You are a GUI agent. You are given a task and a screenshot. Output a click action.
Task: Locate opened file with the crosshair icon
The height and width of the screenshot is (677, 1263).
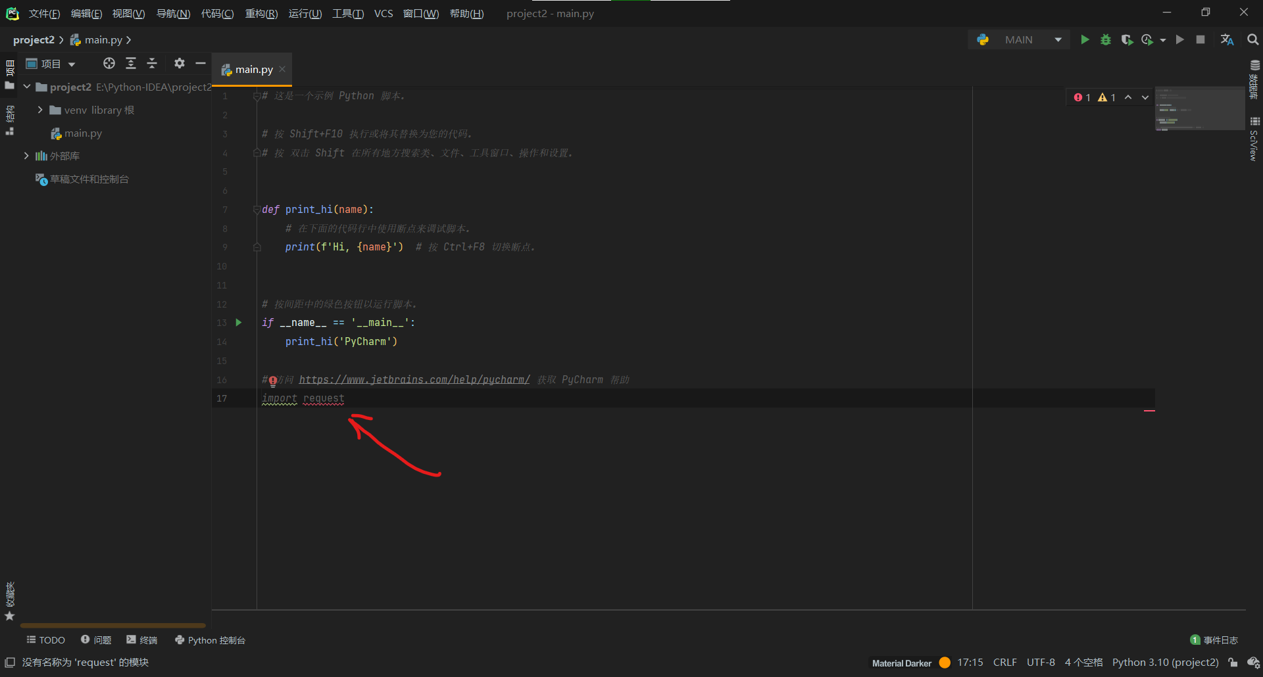(109, 63)
